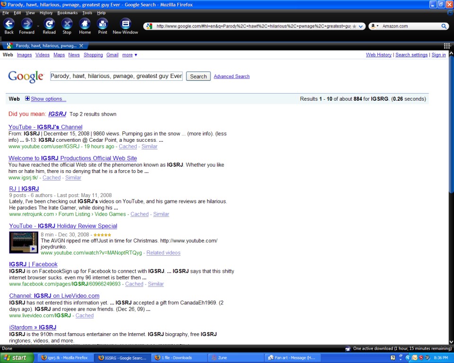
Task: Click the Holiday Review Special video thumbnail
Action: 23,242
